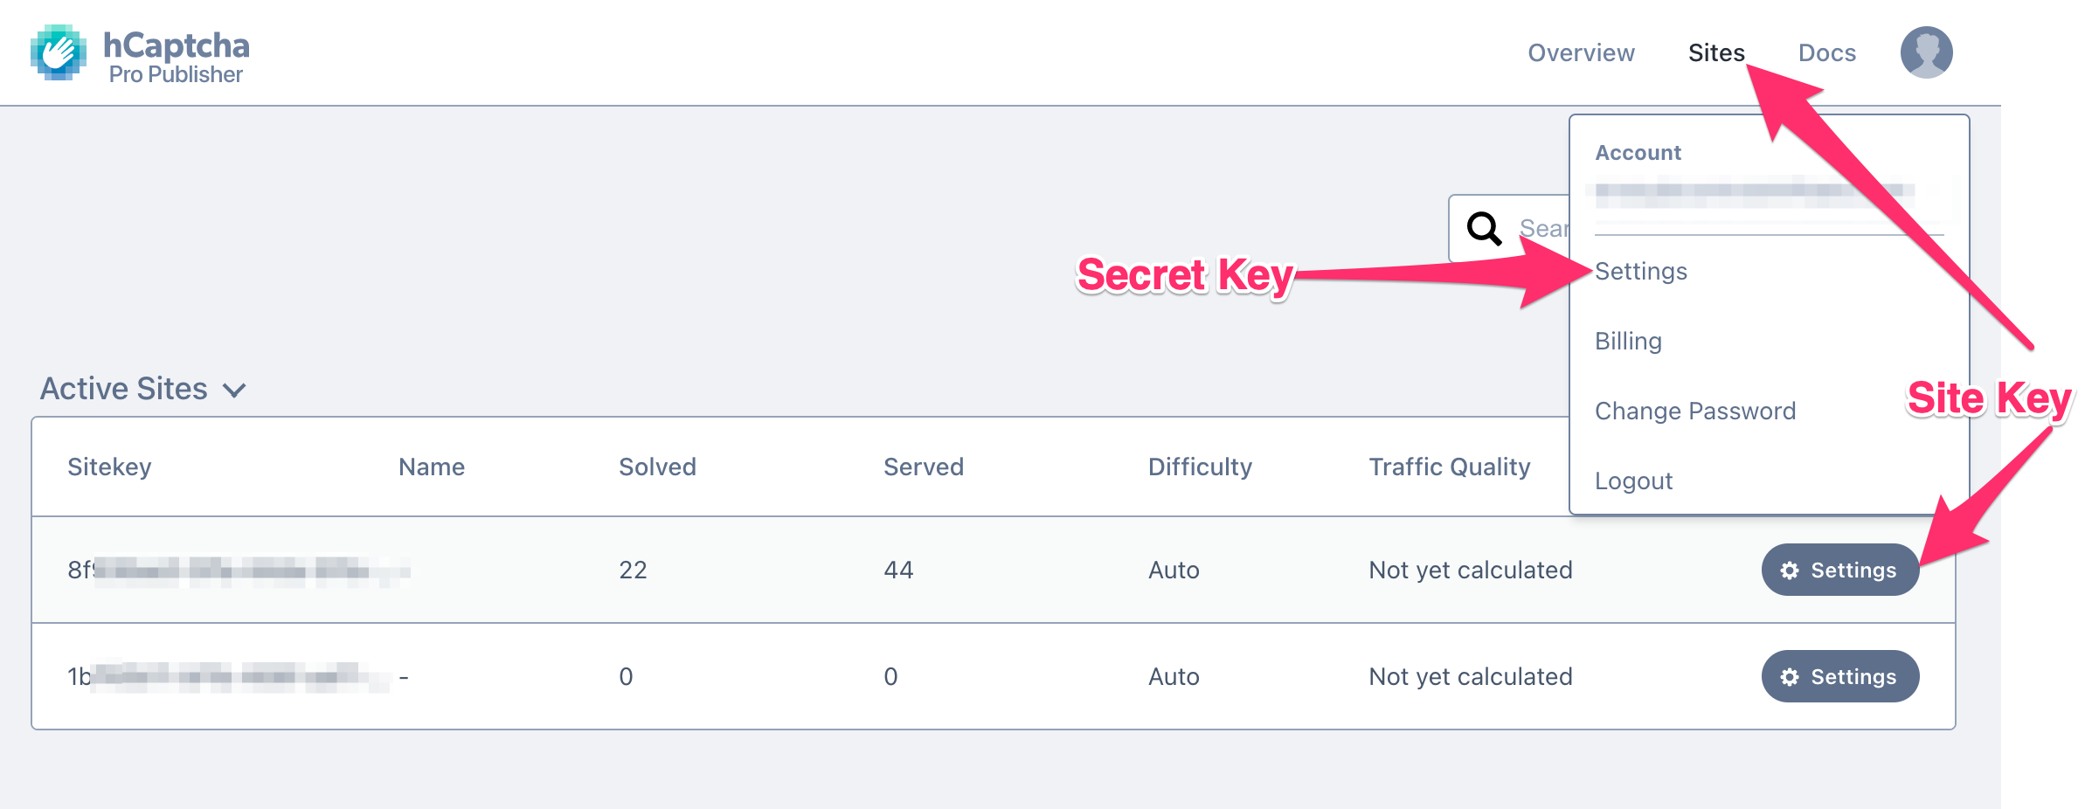Screen dimensions: 2092x809
Task: Switch to the Sites tab
Action: pyautogui.click(x=1716, y=53)
